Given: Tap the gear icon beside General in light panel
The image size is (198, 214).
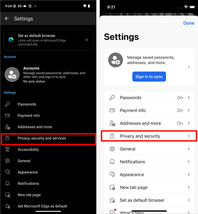Looking at the screenshot, I should click(112, 149).
